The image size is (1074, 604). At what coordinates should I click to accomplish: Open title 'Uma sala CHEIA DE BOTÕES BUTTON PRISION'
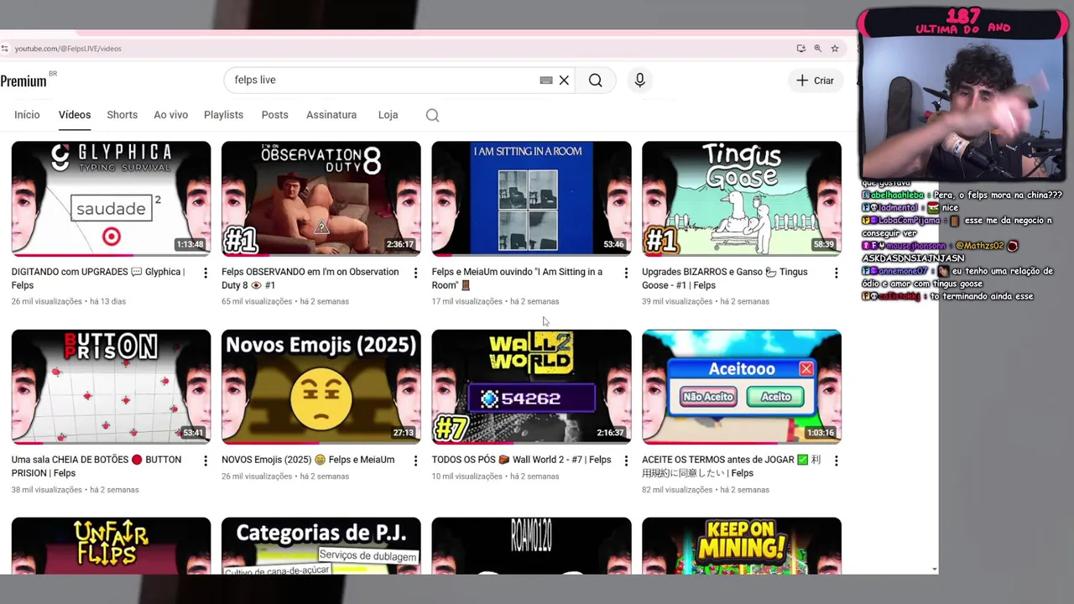point(96,466)
